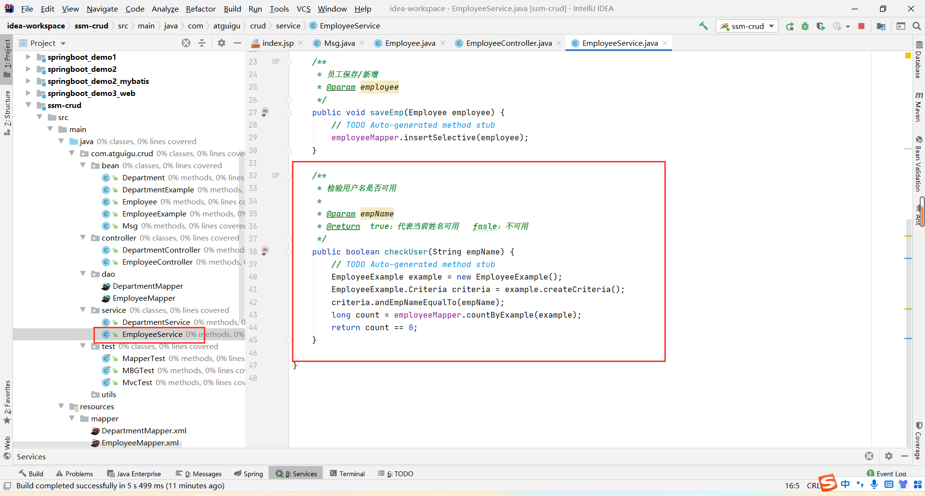The width and height of the screenshot is (925, 496).
Task: Run with Coverage icon in toolbar
Action: [x=820, y=26]
